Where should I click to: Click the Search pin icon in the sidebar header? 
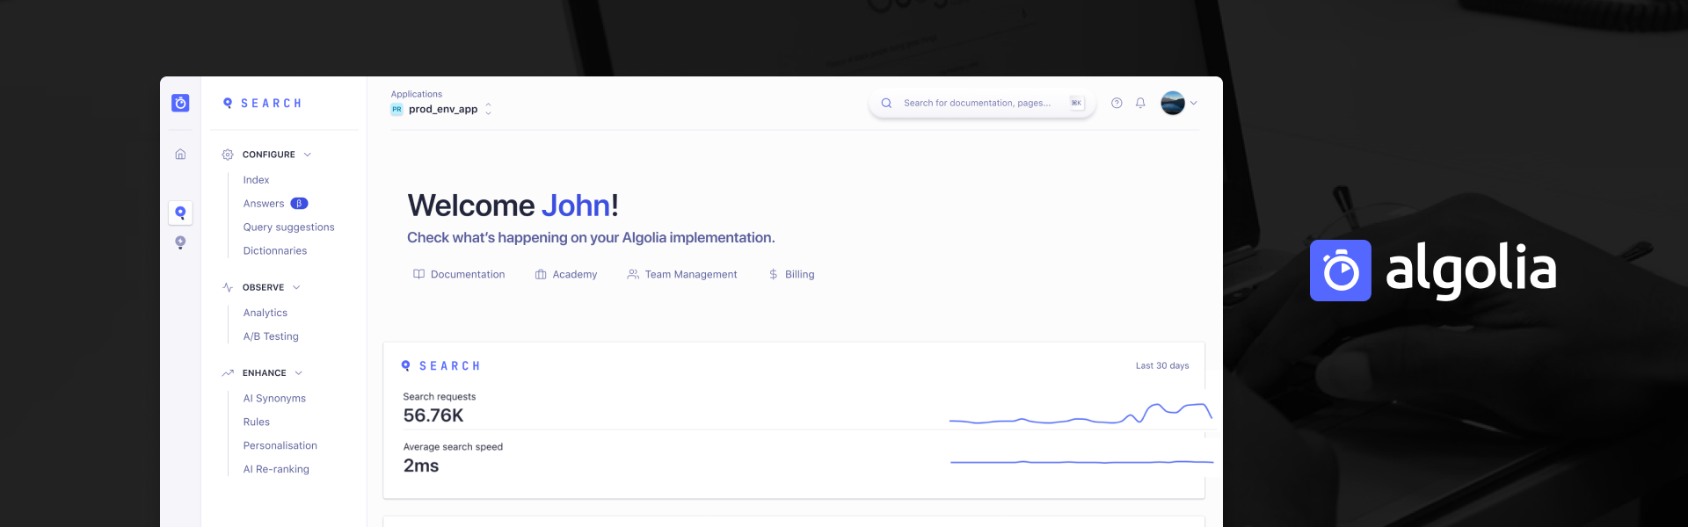228,103
